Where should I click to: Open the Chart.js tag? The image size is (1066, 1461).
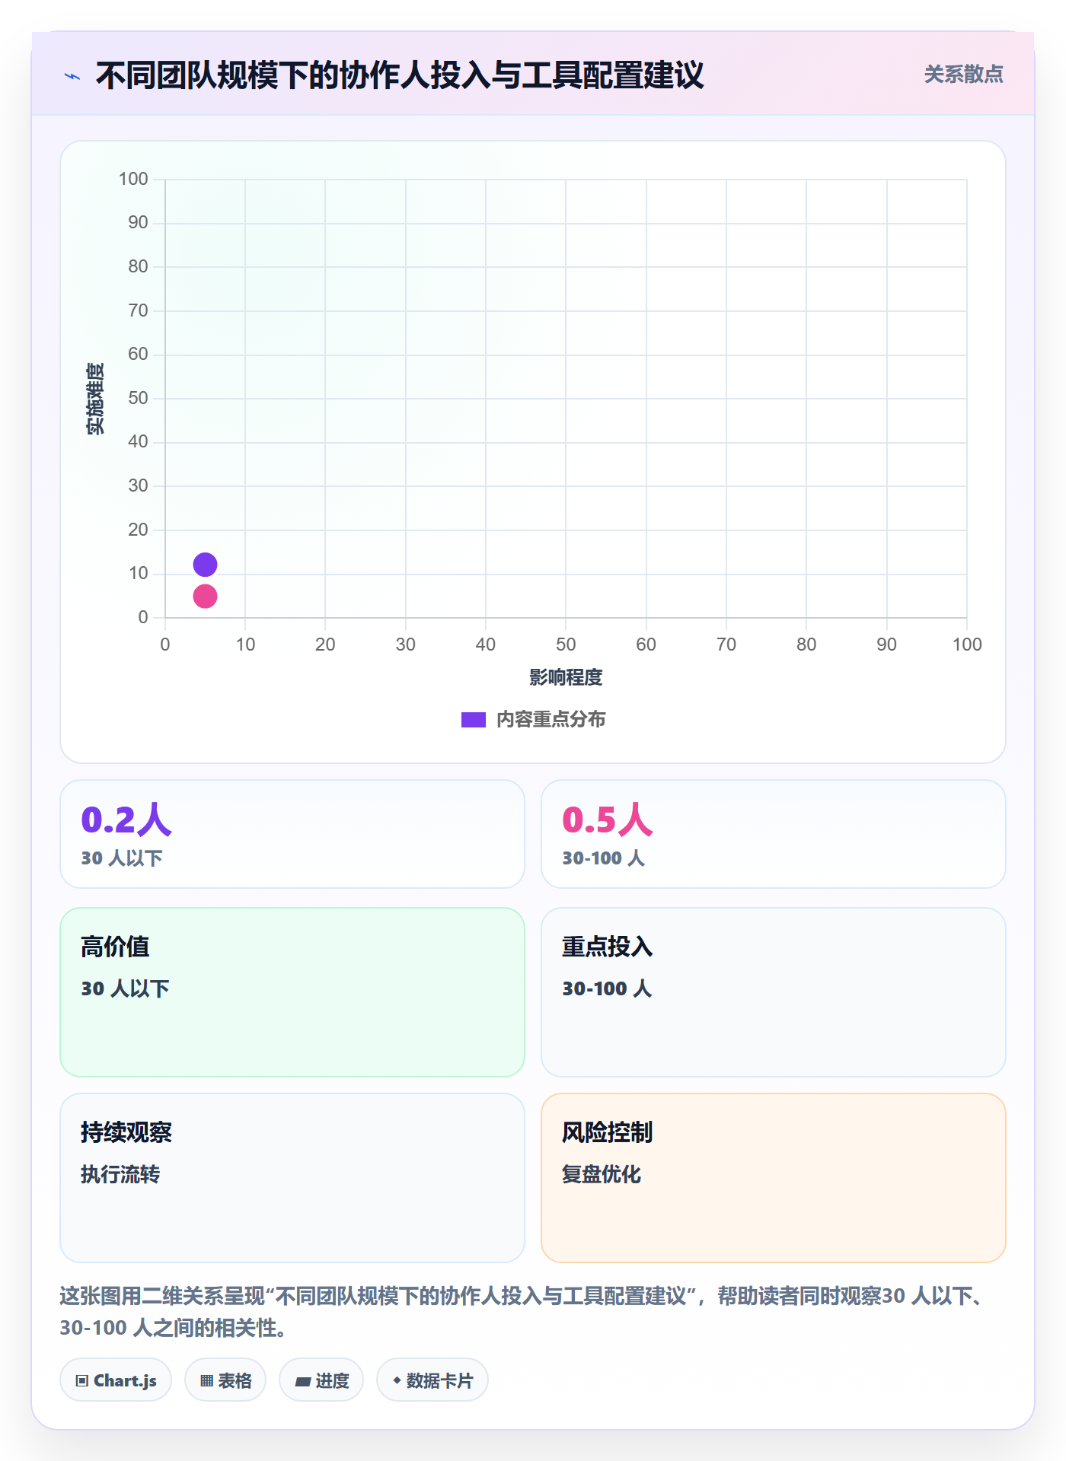coord(116,1380)
